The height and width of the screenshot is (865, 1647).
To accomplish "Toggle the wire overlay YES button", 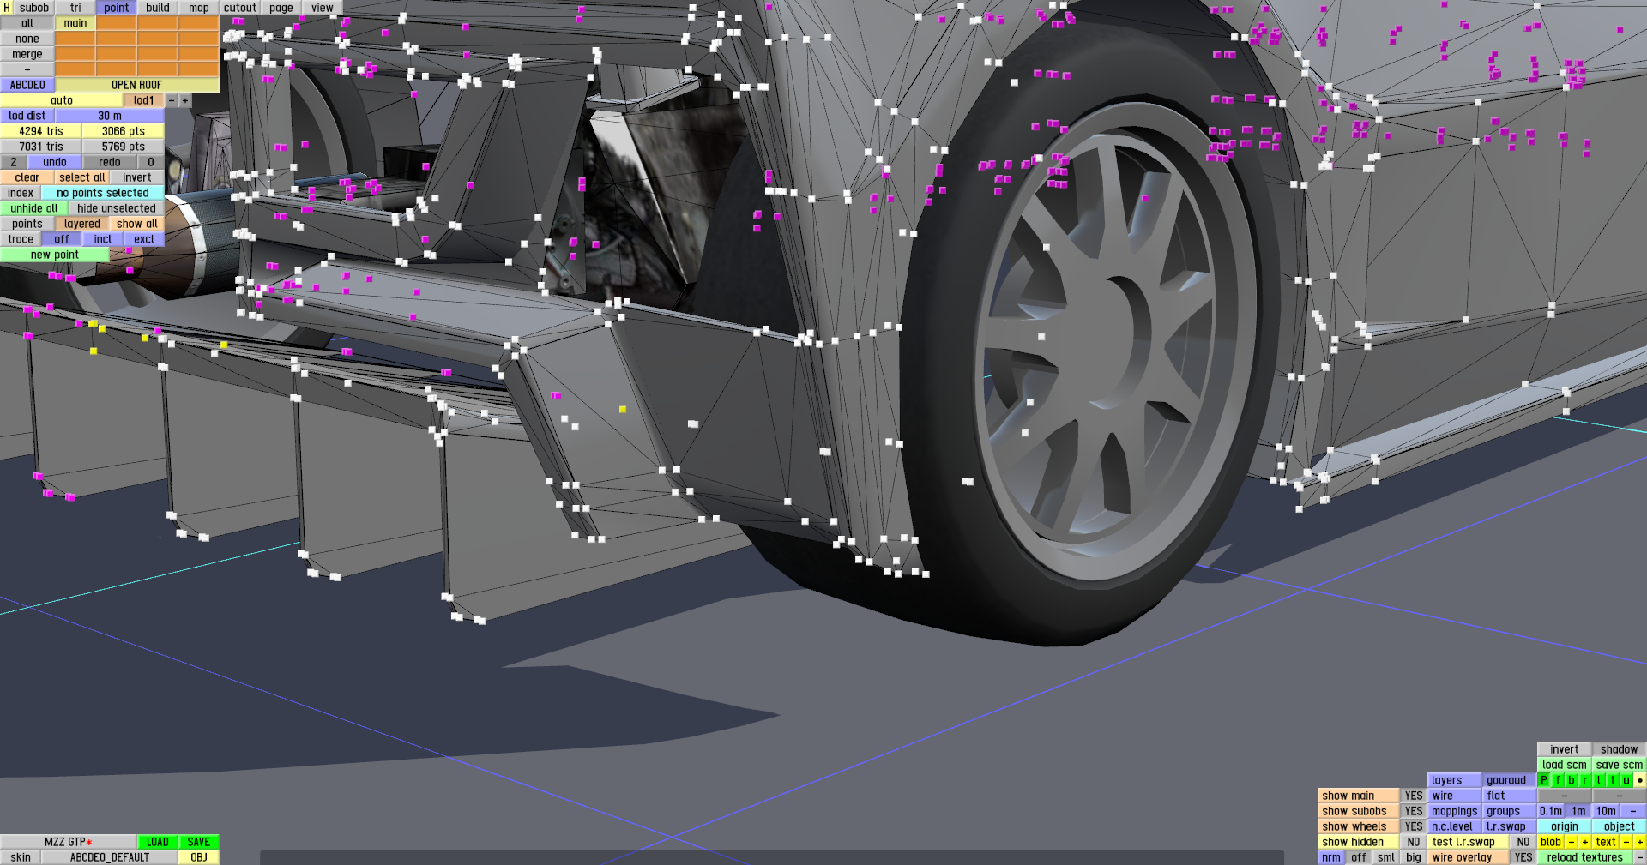I will 1523,857.
